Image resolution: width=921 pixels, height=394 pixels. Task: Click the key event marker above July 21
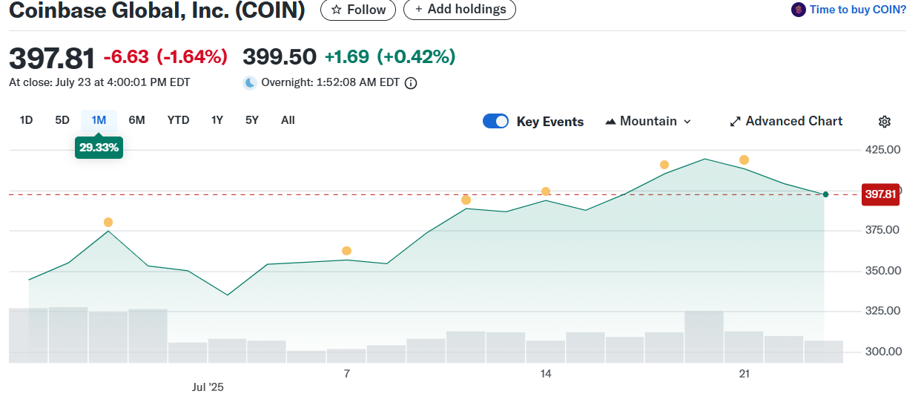click(x=744, y=160)
